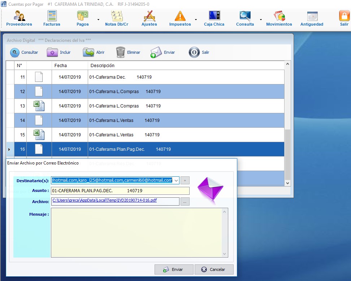Select the blank file icon in row 14
The height and width of the screenshot is (281, 351).
39,120
